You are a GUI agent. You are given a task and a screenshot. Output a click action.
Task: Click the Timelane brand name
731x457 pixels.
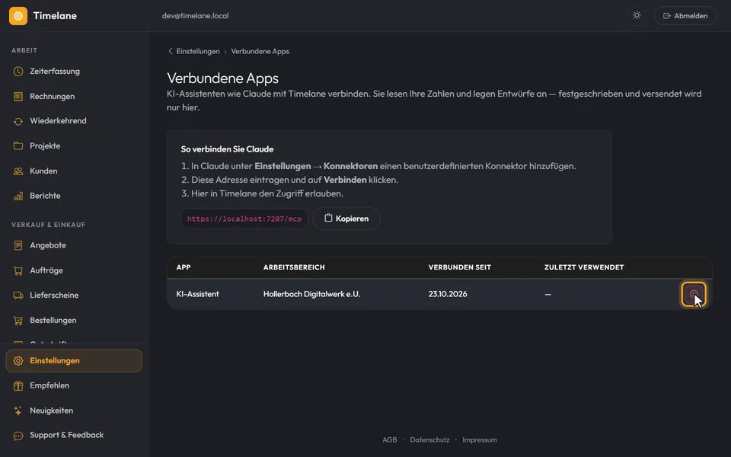55,16
